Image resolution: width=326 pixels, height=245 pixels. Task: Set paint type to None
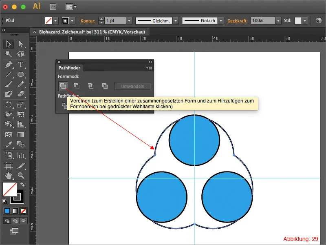tap(23, 211)
